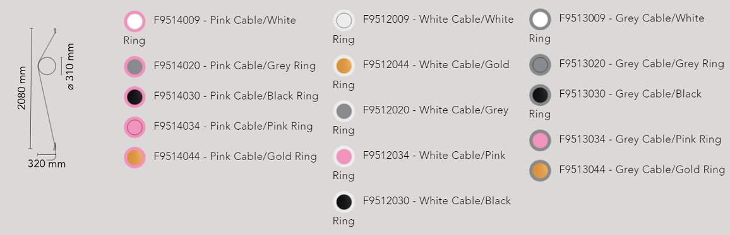Choose the Pink Cable/Gold Ring swatch

pyautogui.click(x=135, y=157)
